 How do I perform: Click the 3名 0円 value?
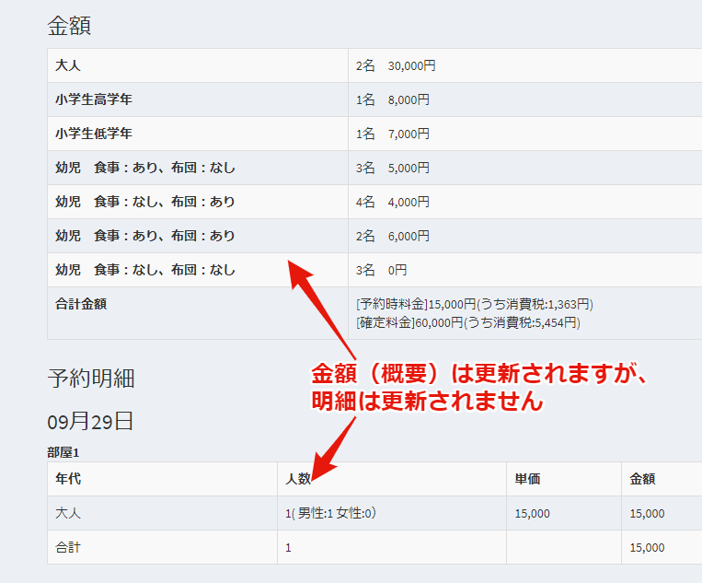pos(382,270)
